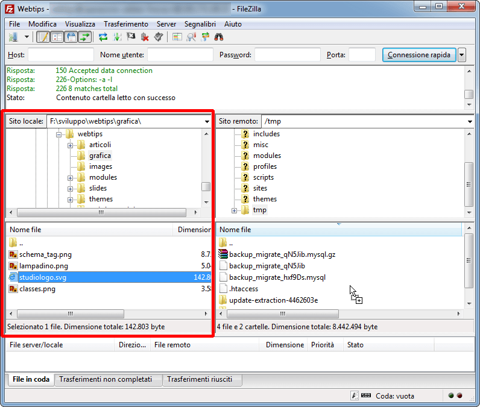Viewport: 480px width, 407px height.
Task: Expand the slides folder in local tree
Action: coord(71,188)
